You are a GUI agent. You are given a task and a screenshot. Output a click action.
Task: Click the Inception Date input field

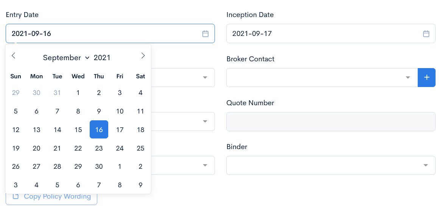(322, 34)
